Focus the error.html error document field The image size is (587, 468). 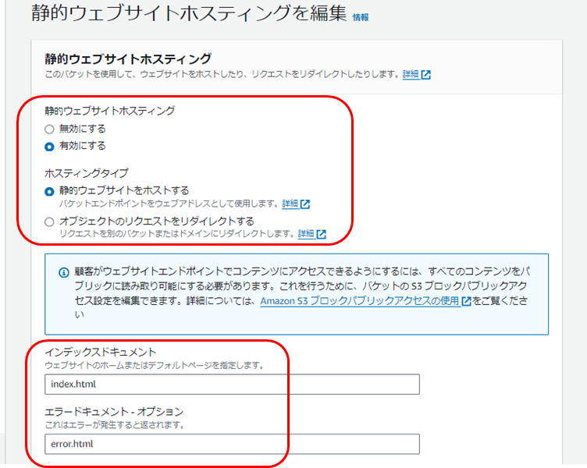232,444
